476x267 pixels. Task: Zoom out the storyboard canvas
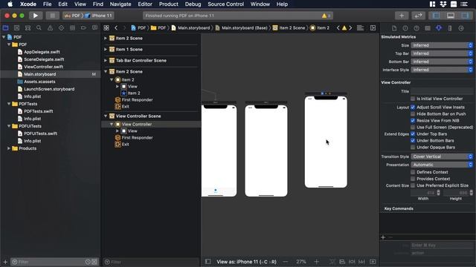tap(286, 262)
